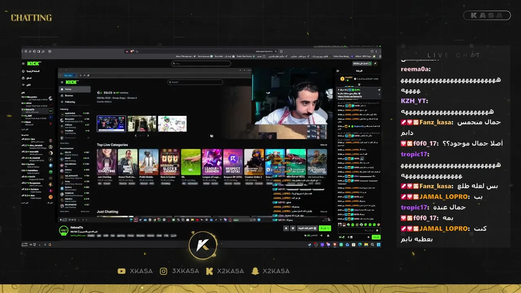Open ilaboal7a channel in outer sidebar
Image resolution: width=521 pixels, height=293 pixels.
[37, 110]
